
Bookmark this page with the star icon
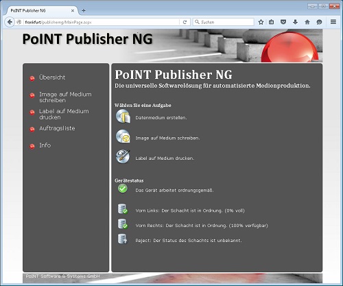click(x=261, y=22)
